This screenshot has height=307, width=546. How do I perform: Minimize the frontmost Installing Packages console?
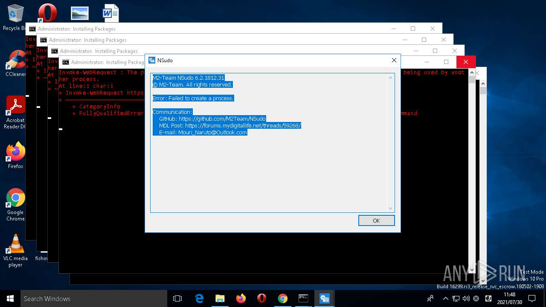tap(427, 62)
